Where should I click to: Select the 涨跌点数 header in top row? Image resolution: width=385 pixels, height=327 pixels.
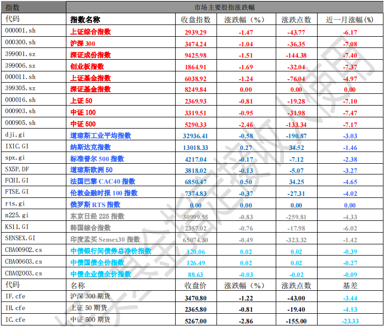tap(296, 20)
